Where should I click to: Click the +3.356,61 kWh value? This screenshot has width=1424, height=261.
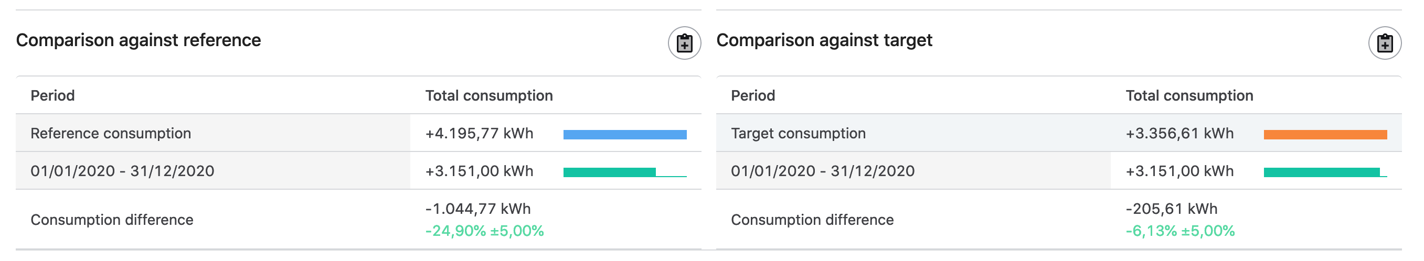1179,134
